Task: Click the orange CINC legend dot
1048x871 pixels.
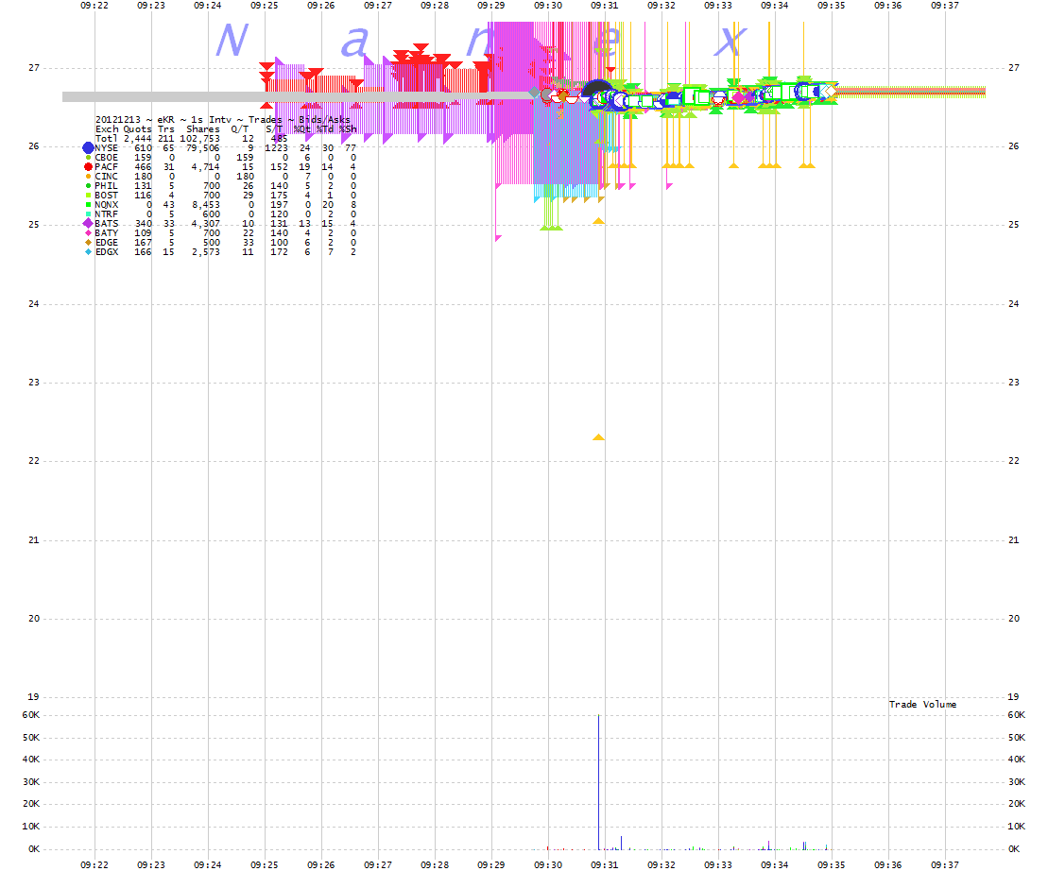Action: click(x=88, y=177)
